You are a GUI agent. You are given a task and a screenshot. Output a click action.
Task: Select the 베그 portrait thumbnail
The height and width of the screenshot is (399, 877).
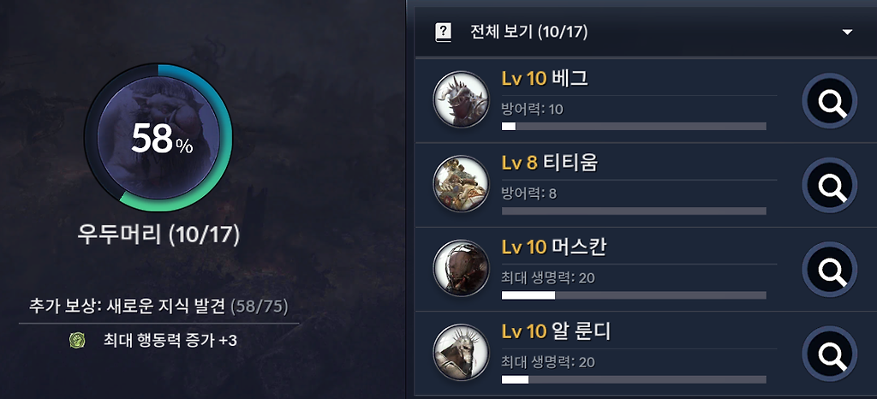tap(462, 99)
